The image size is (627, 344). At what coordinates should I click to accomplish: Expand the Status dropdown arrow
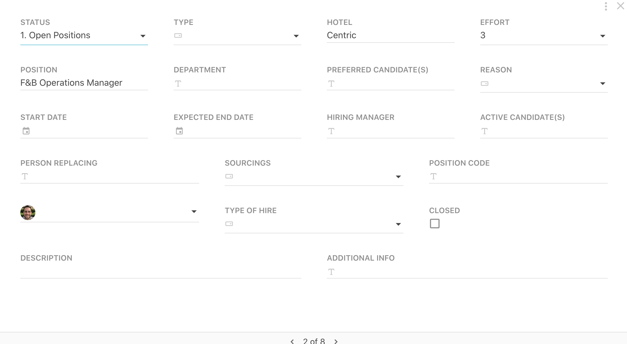pyautogui.click(x=143, y=36)
